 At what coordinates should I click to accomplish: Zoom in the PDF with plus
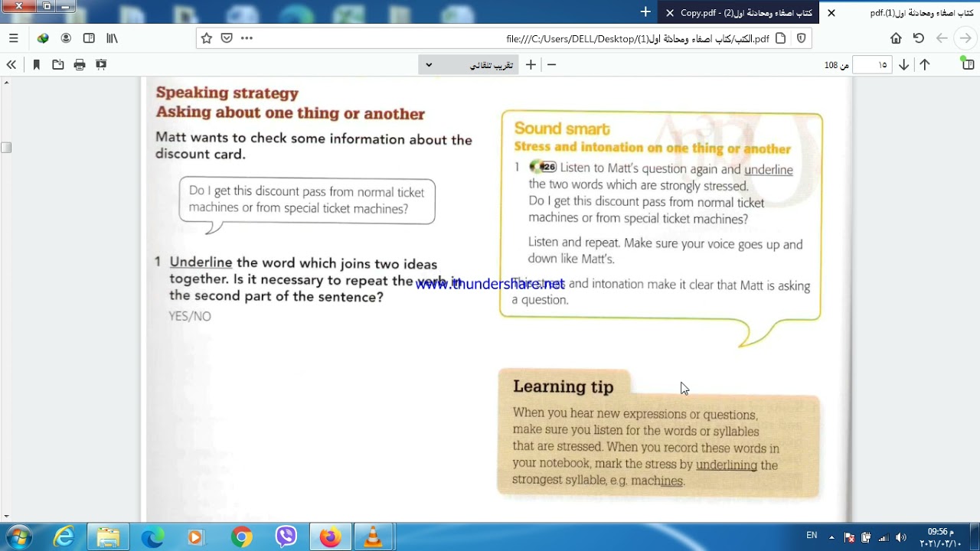[531, 65]
